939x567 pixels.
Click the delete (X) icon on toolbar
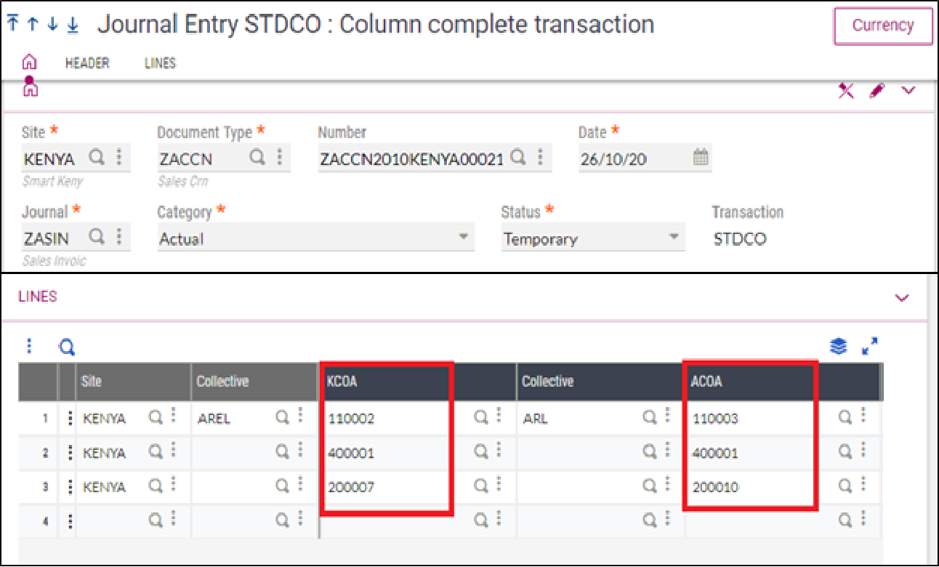tap(845, 90)
